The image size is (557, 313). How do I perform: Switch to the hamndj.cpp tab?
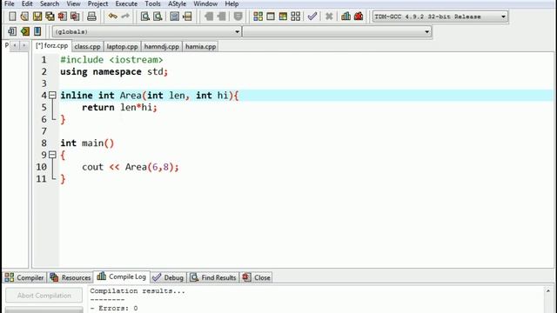tap(162, 46)
